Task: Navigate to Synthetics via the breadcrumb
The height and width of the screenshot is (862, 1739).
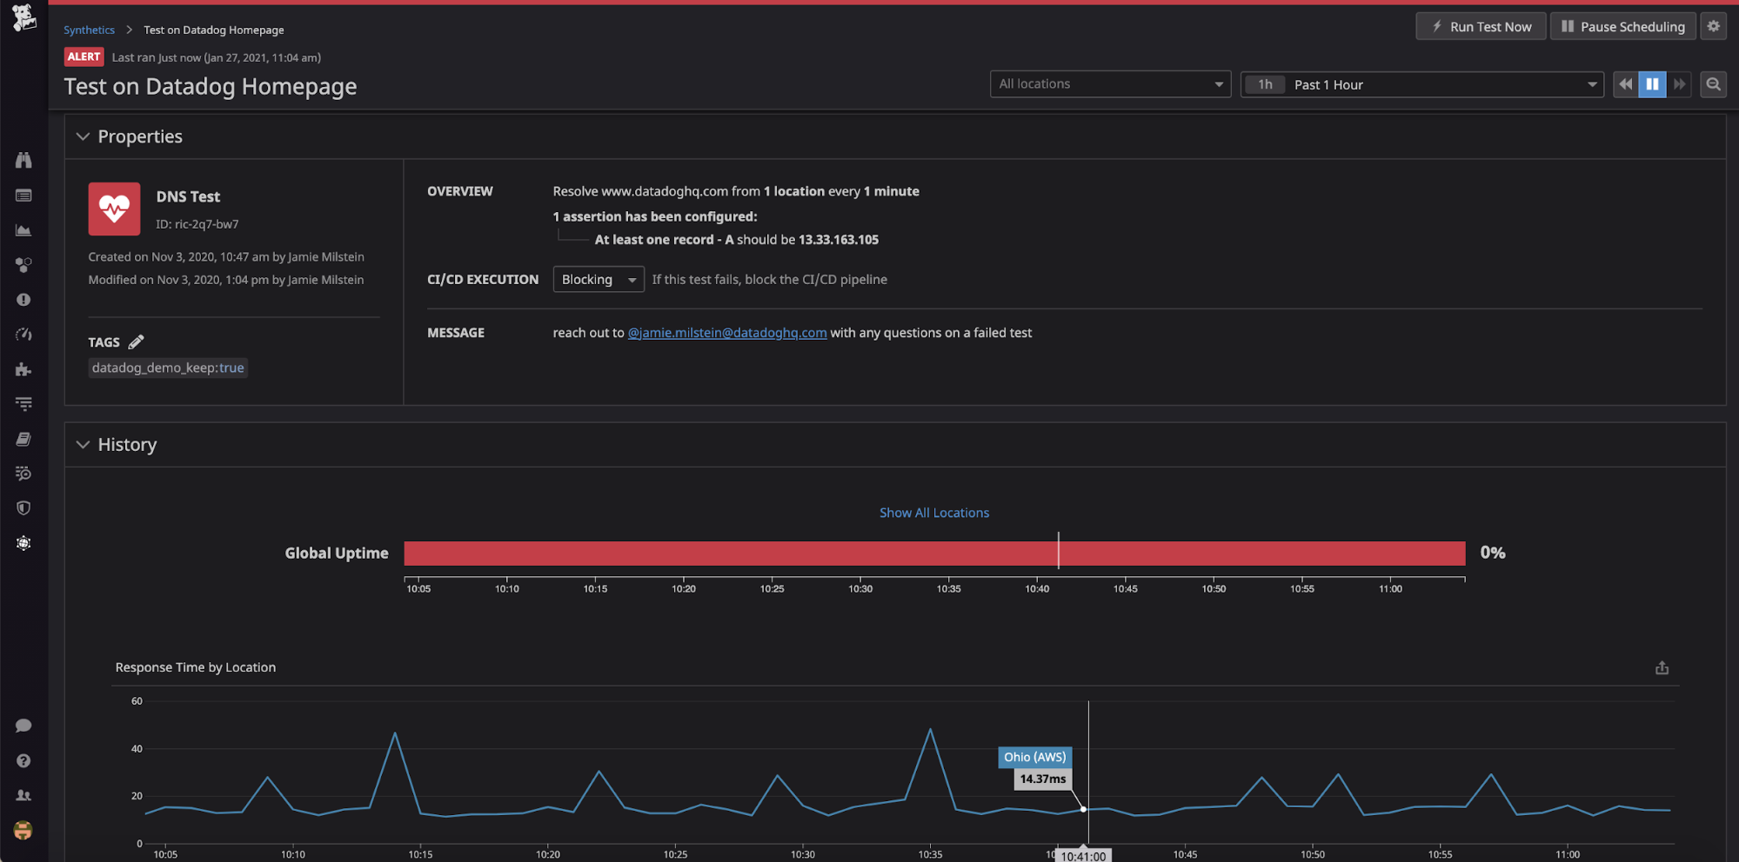Action: [89, 29]
